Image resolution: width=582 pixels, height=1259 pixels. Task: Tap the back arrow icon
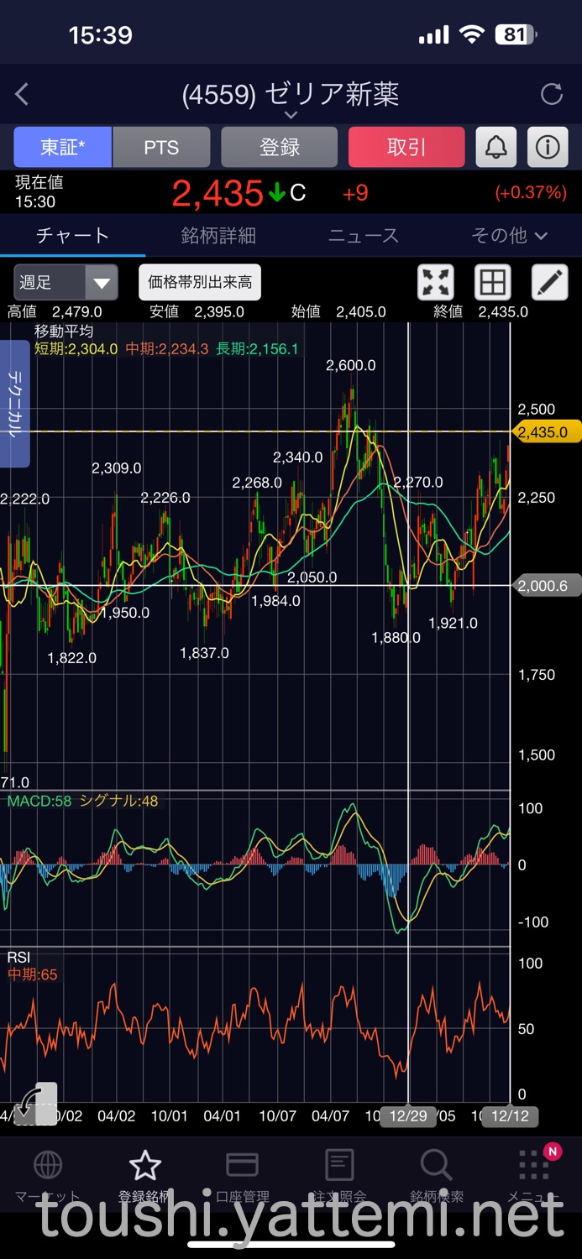pos(23,95)
